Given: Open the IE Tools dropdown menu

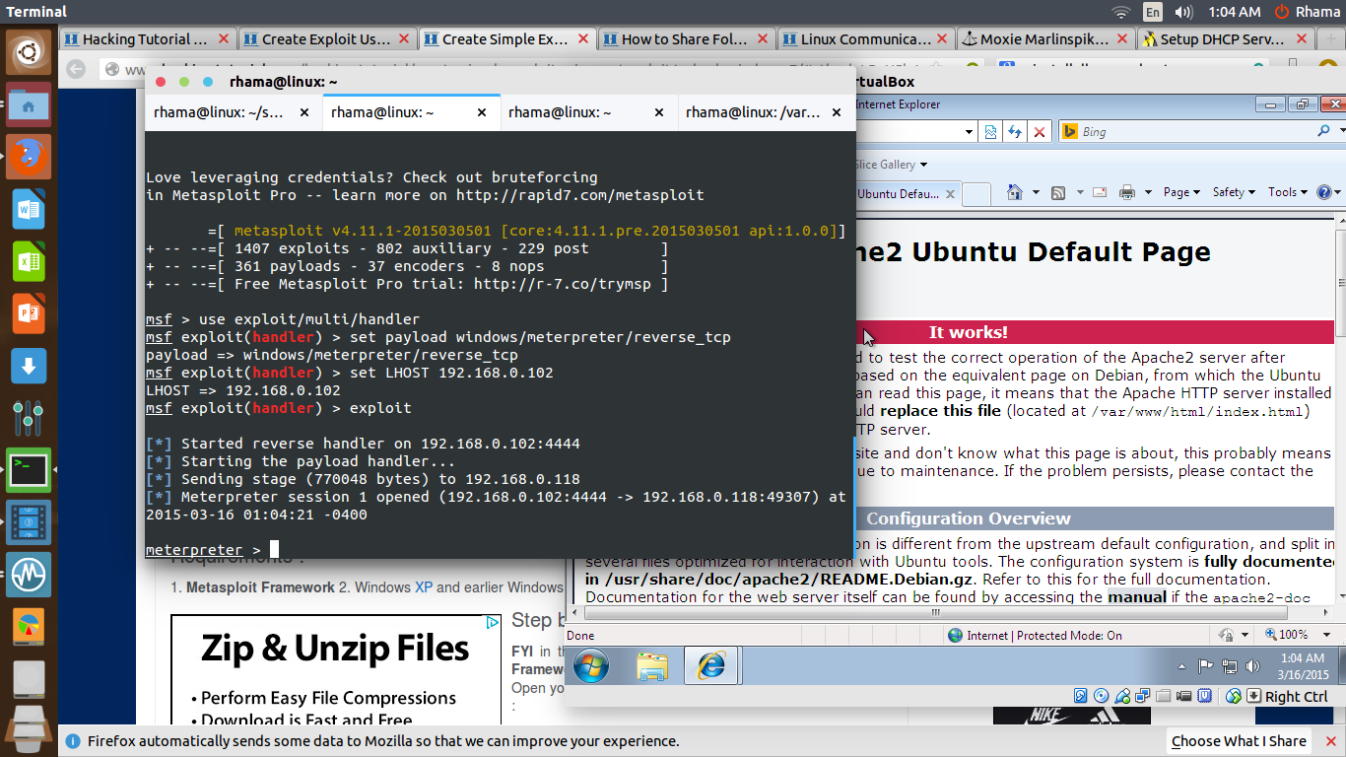Looking at the screenshot, I should 1288,192.
